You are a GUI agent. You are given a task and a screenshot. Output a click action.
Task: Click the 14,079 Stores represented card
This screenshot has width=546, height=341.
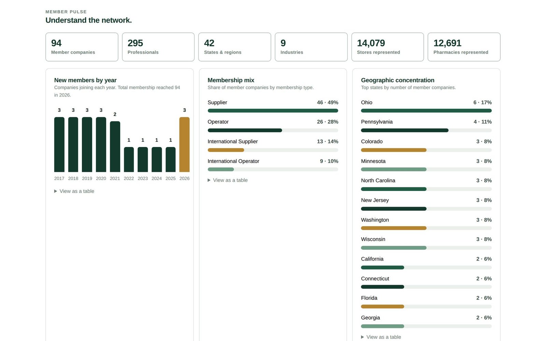pos(388,47)
